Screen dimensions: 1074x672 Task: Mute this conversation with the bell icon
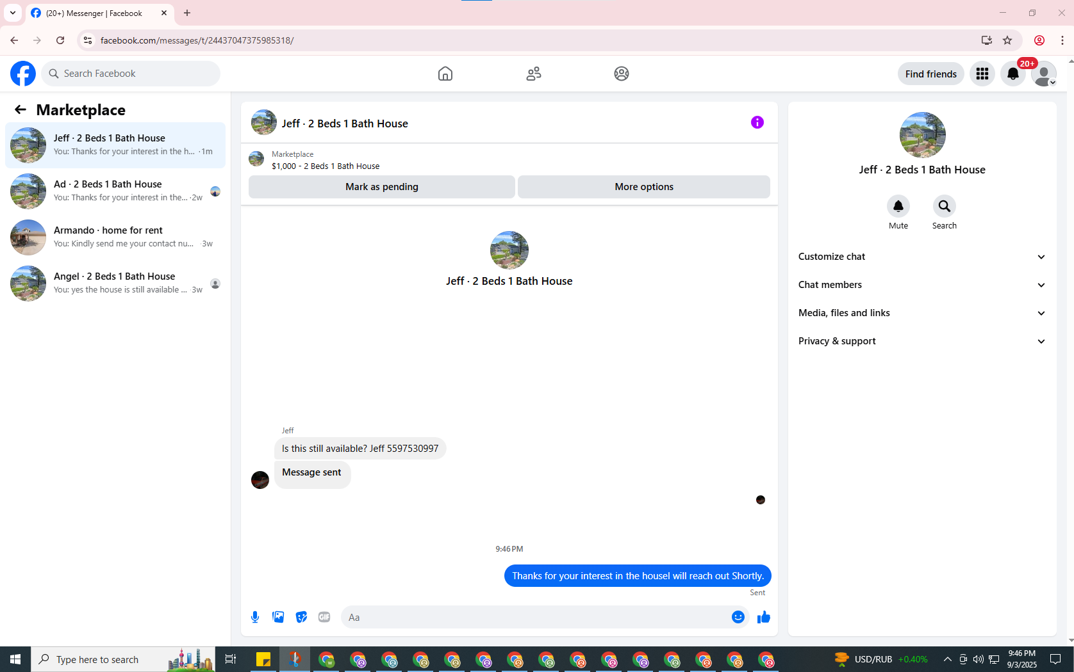coord(898,206)
